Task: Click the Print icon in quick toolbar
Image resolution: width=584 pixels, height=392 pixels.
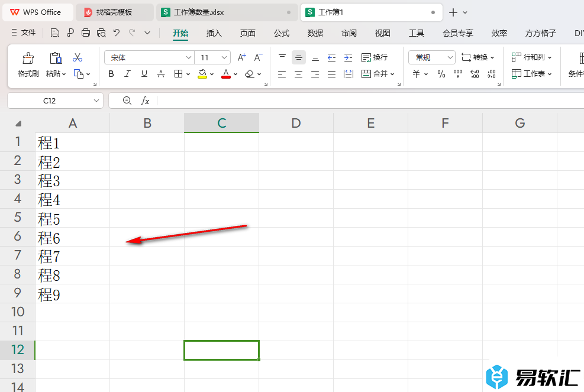Action: click(x=86, y=33)
